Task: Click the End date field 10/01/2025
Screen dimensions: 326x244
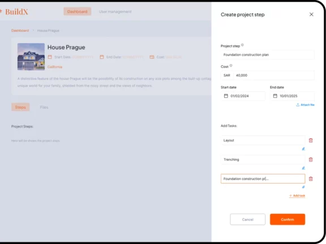Action: point(292,96)
